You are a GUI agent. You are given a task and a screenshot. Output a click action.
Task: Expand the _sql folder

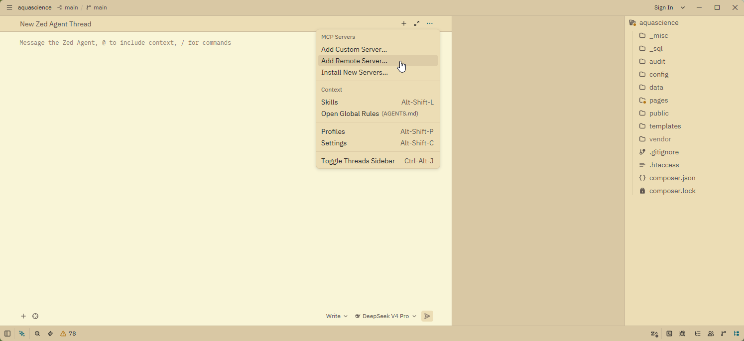pos(684,48)
